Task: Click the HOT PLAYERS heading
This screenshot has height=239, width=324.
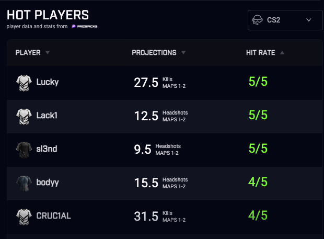Action: 48,15
